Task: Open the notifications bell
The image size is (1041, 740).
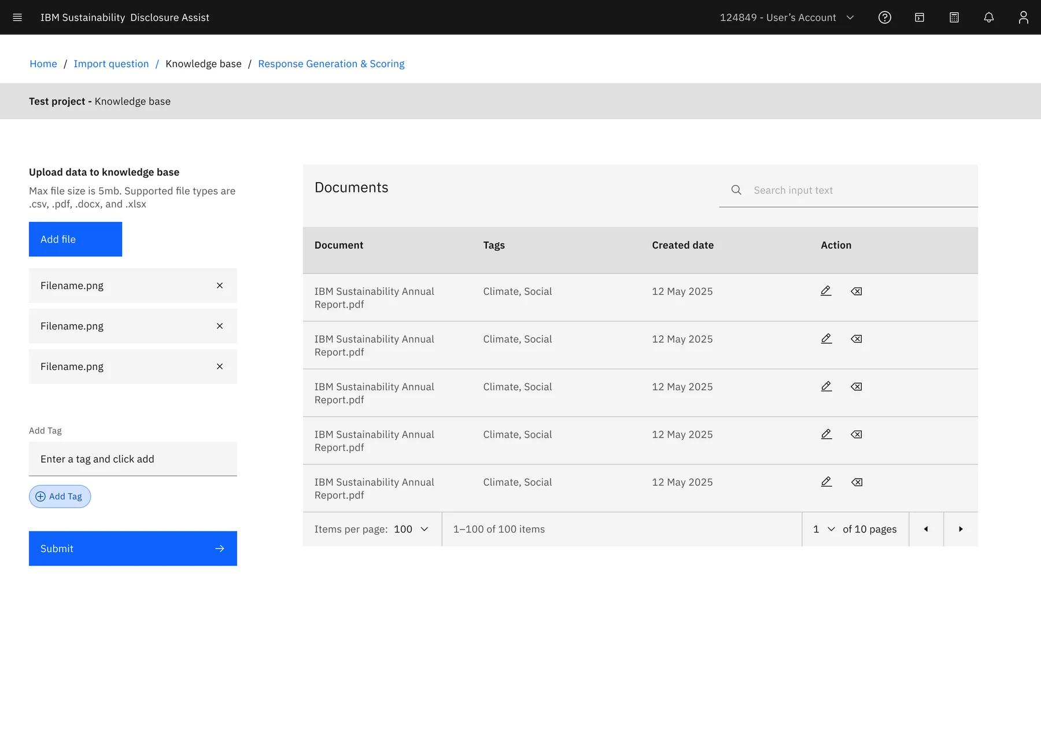Action: 989,17
